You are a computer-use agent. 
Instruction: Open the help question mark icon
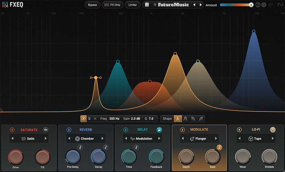tap(257, 5)
